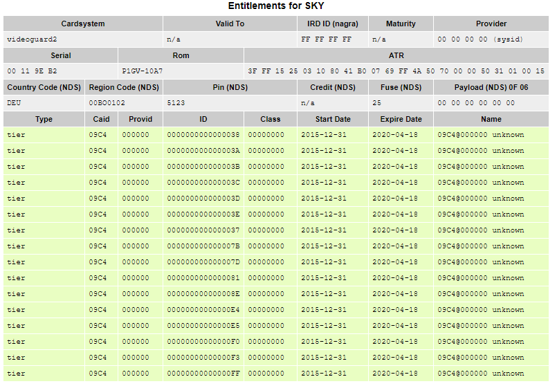Click Provid 000000 in the ID ...00E4 row

136,310
